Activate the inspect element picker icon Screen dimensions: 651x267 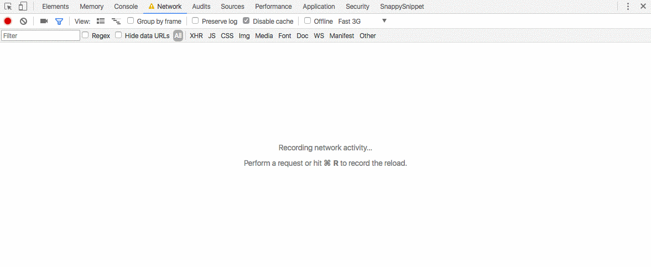pos(8,6)
